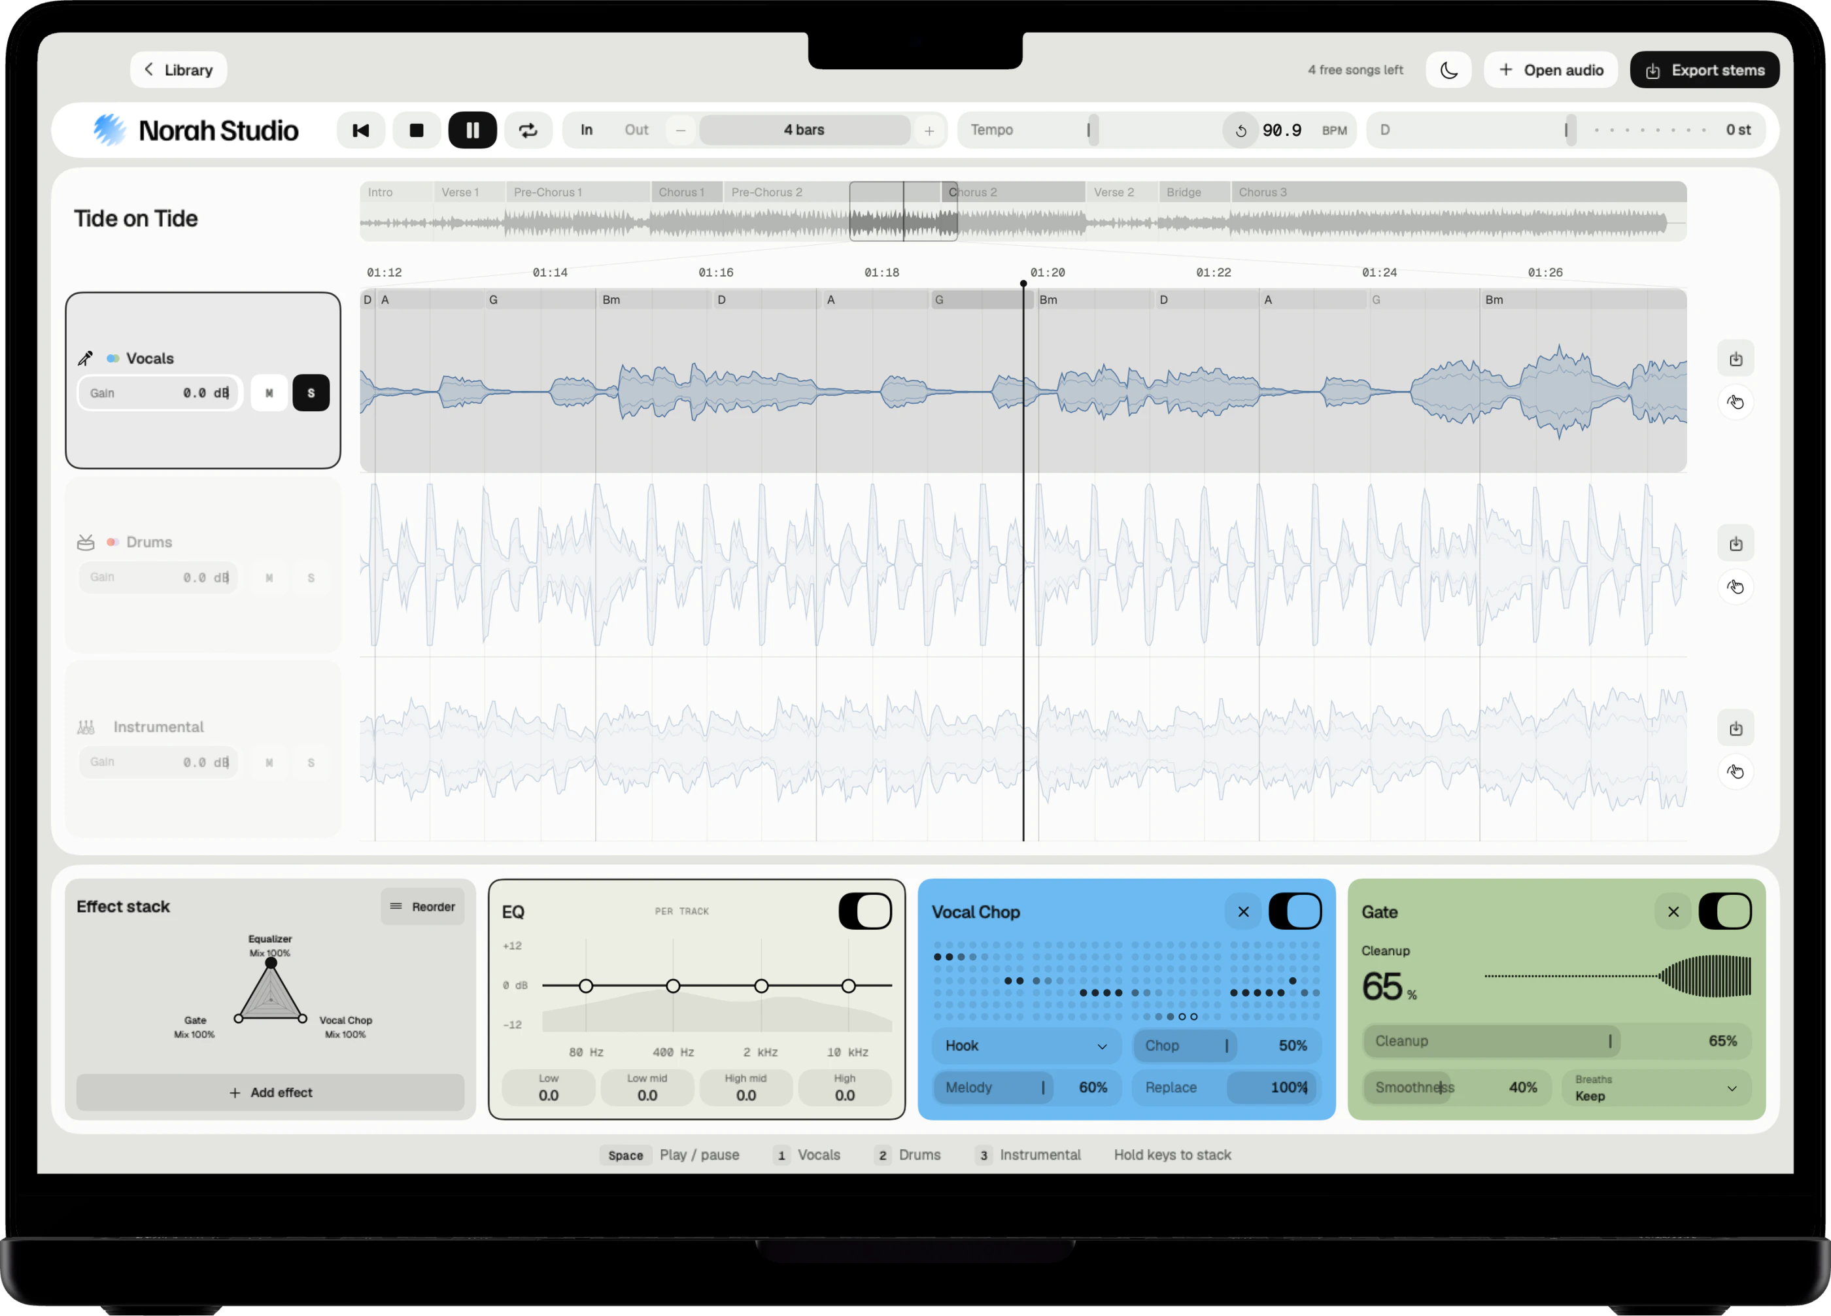The image size is (1831, 1316).
Task: Click Export stems button
Action: (1705, 70)
